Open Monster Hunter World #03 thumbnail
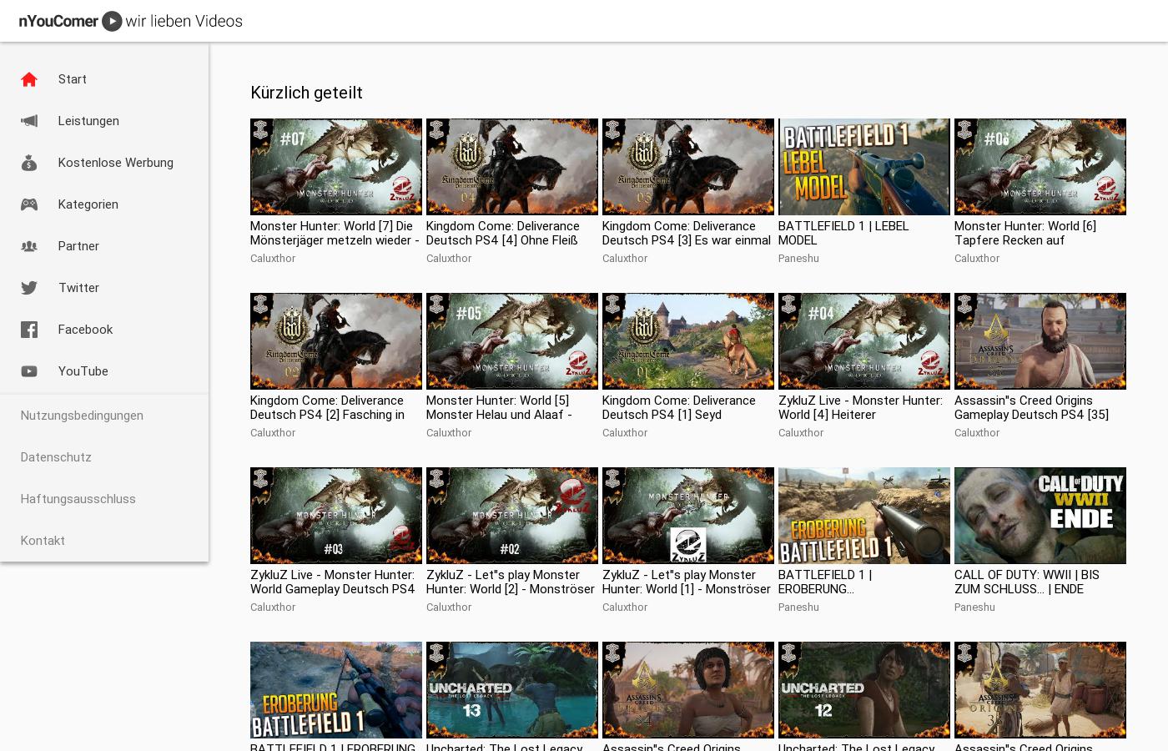 pyautogui.click(x=336, y=516)
